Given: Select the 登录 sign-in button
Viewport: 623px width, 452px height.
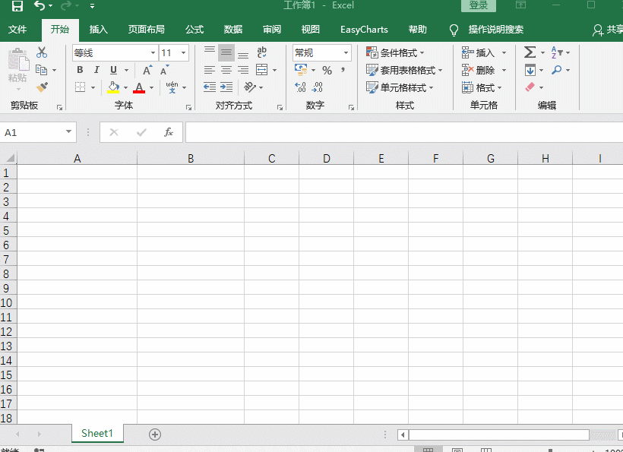Looking at the screenshot, I should click(x=479, y=5).
